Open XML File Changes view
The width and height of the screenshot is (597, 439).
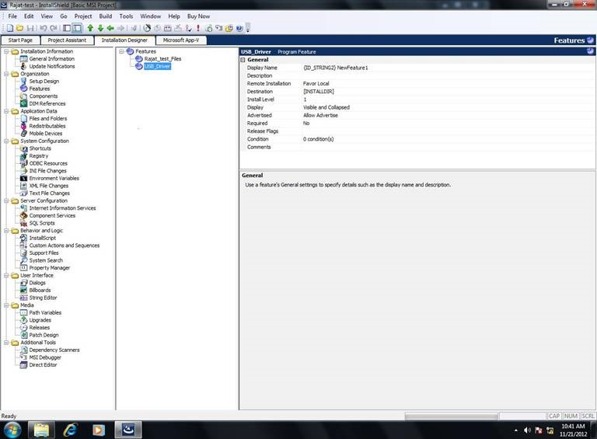point(49,186)
